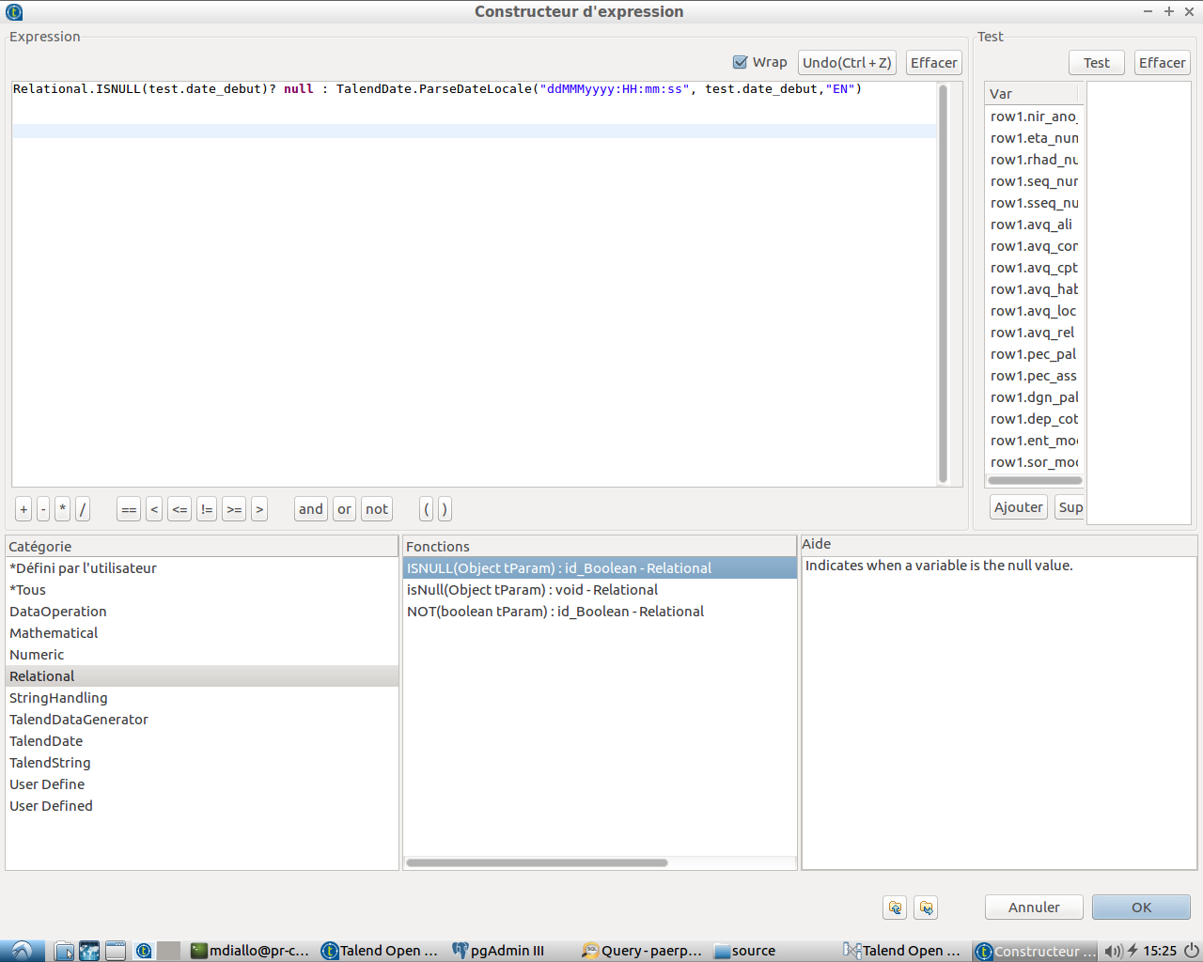Select the TalendString category
Screen dimensions: 1203x962
[x=202, y=763]
